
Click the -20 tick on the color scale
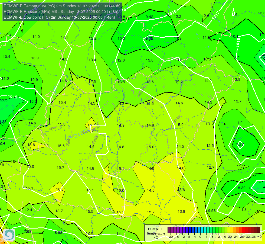[171, 237]
